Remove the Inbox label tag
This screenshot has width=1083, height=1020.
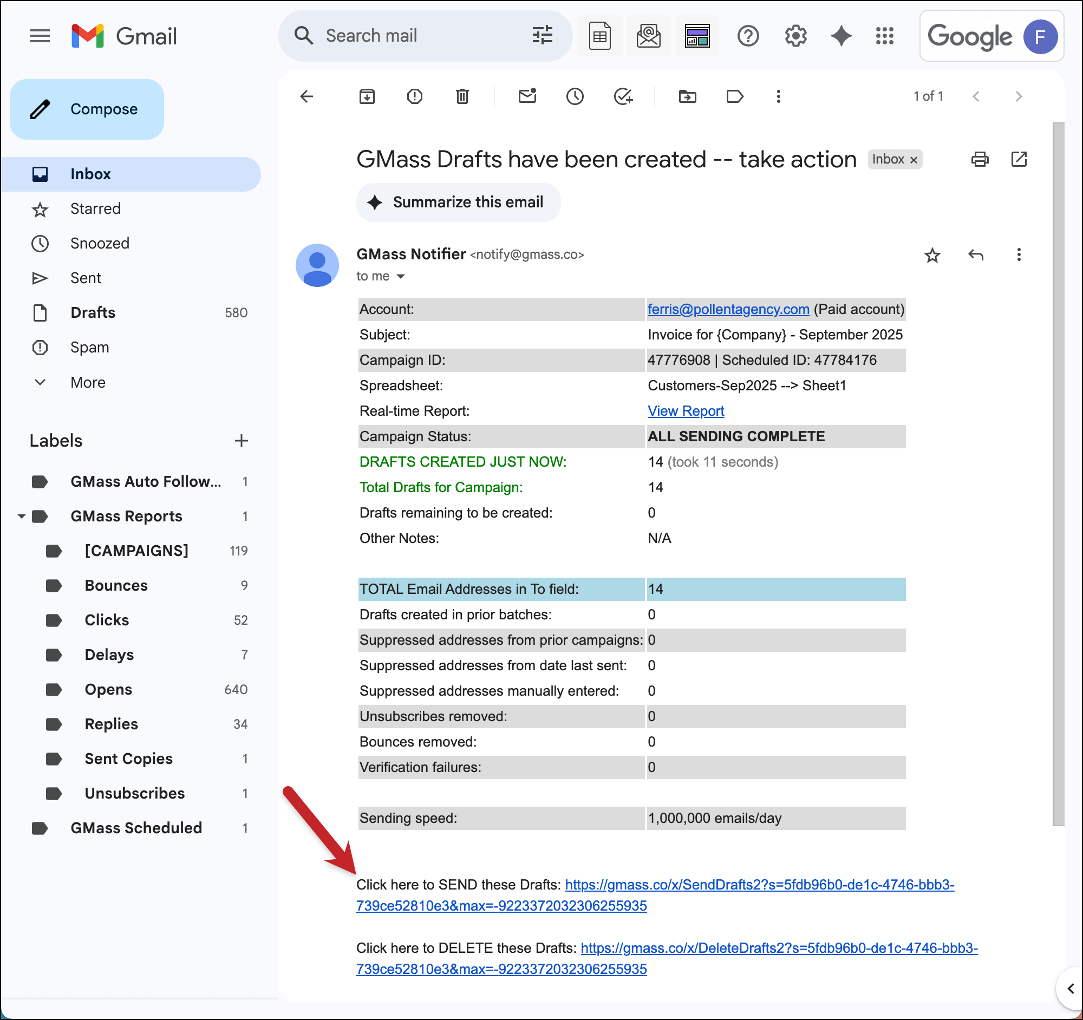click(x=914, y=160)
